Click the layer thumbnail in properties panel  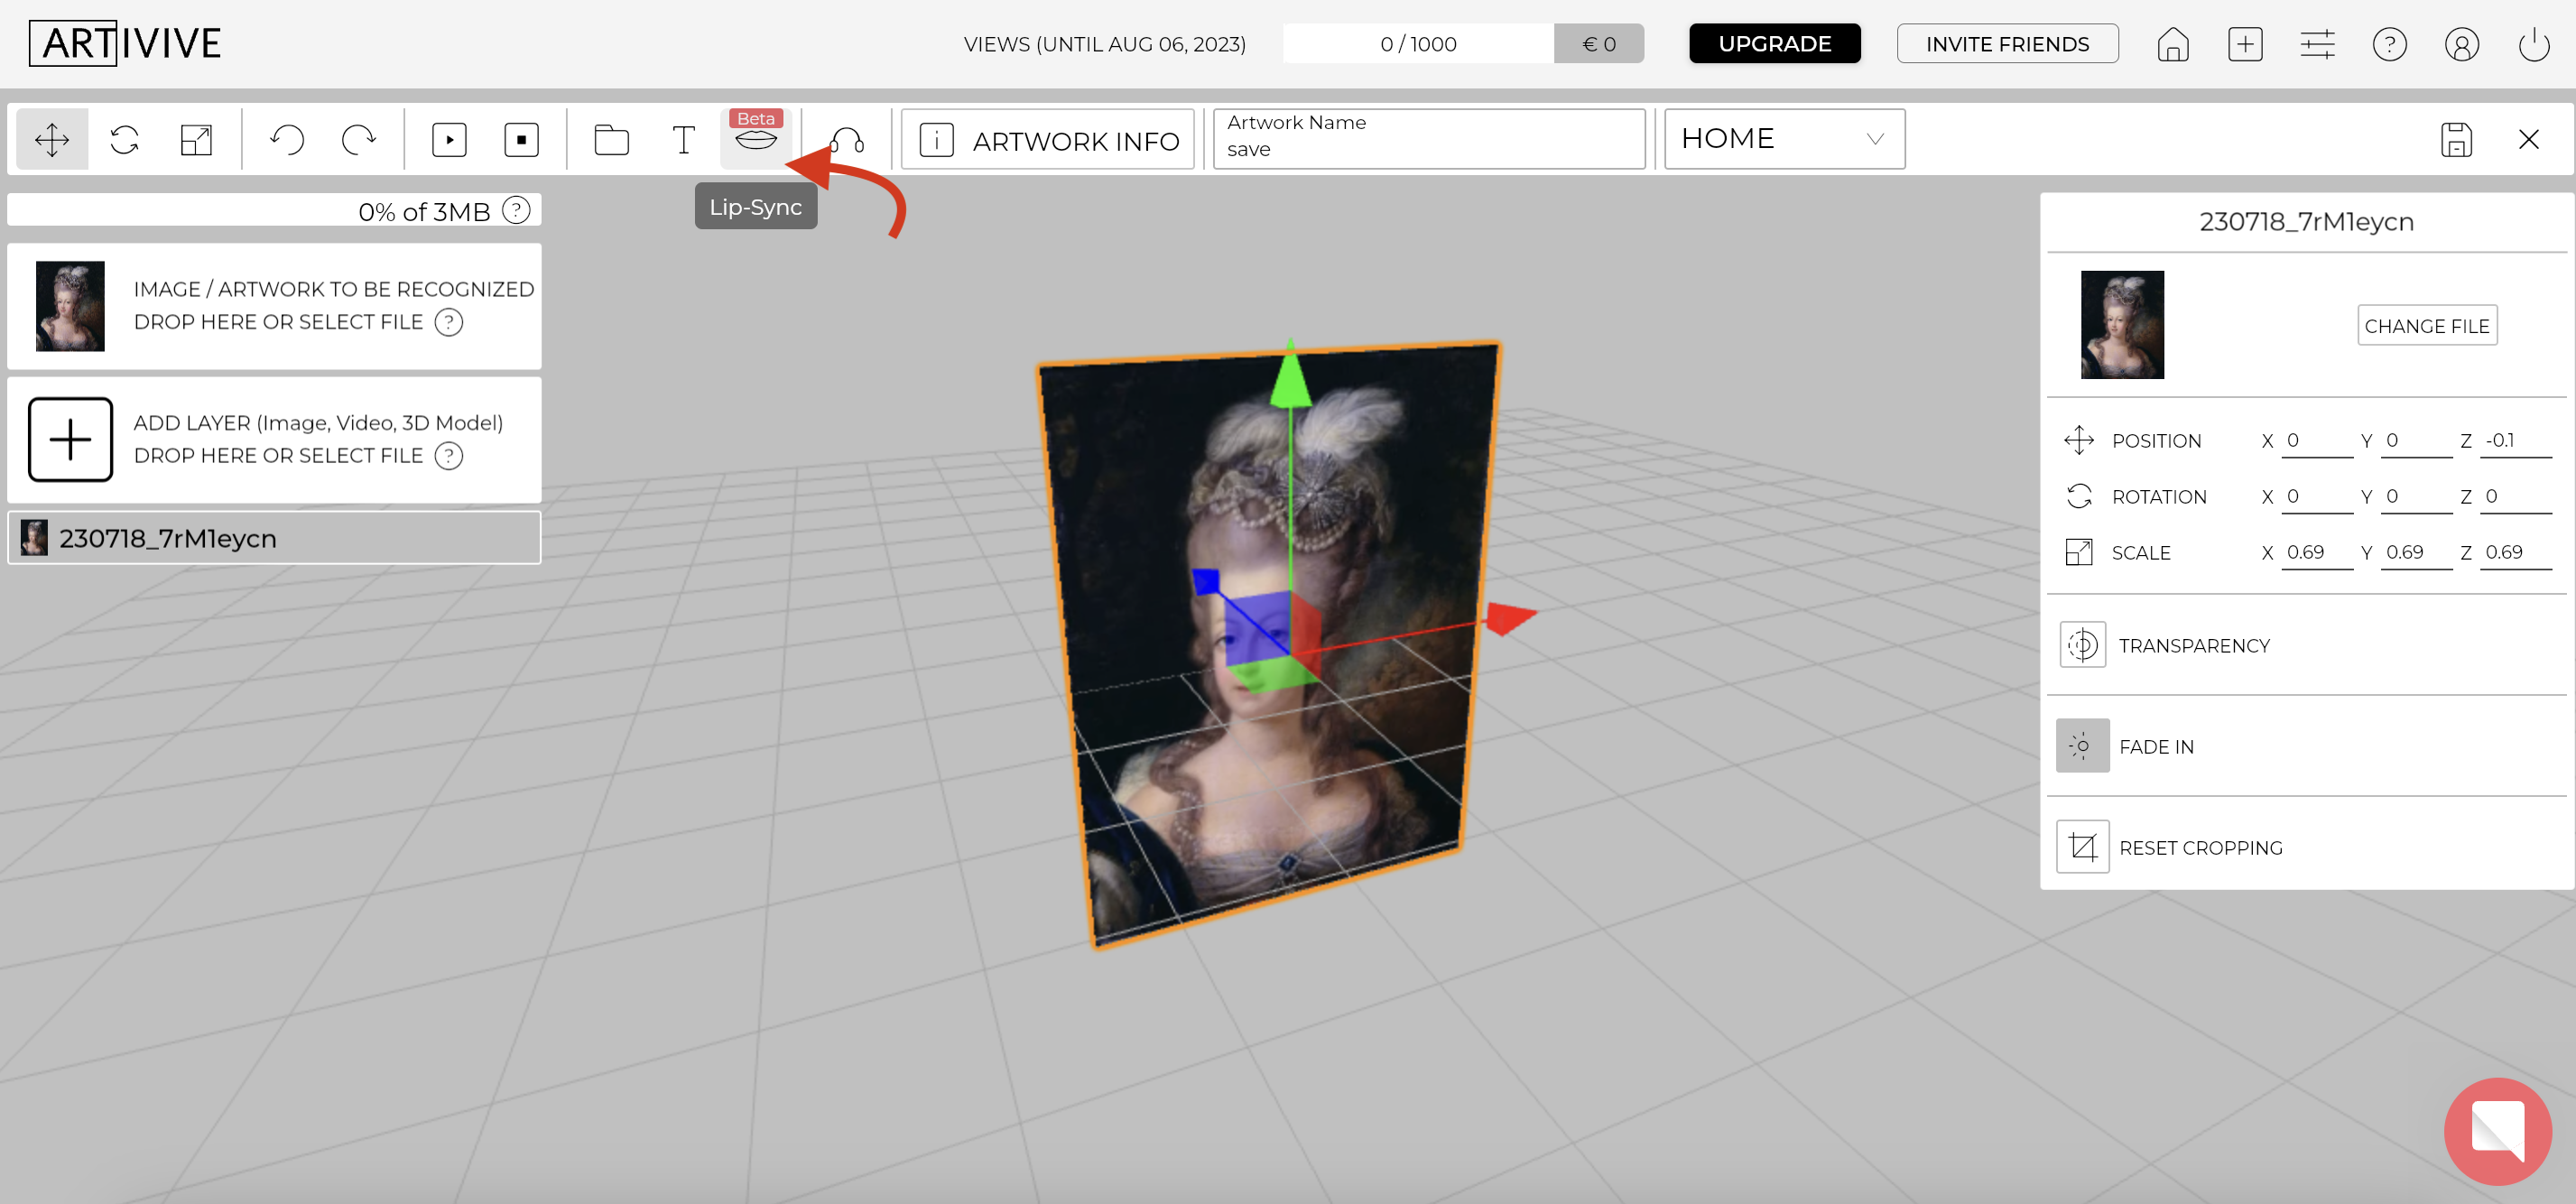point(2122,325)
